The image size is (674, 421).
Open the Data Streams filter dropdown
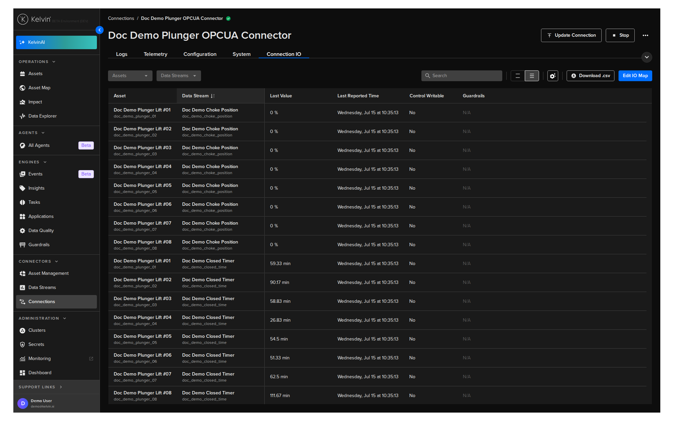pos(179,76)
